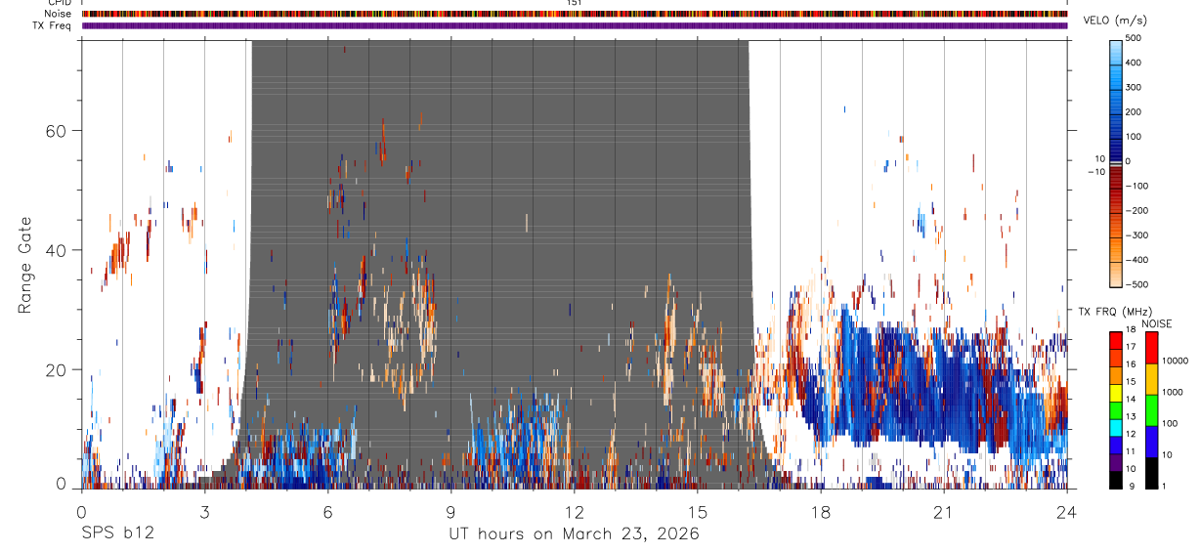The width and height of the screenshot is (1200, 554).
Task: Click the '10000' NOISE scale label
Action: click(x=1176, y=360)
